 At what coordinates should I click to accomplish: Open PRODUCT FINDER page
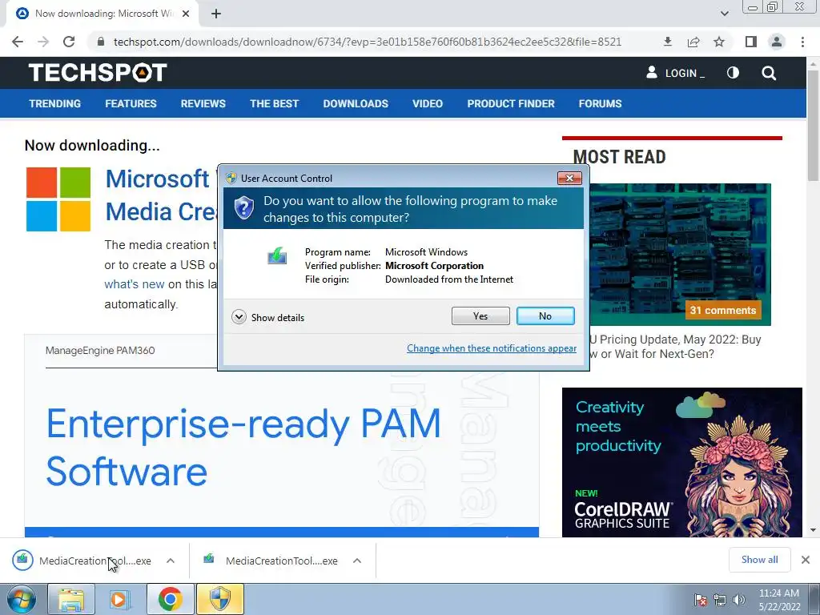(x=511, y=103)
